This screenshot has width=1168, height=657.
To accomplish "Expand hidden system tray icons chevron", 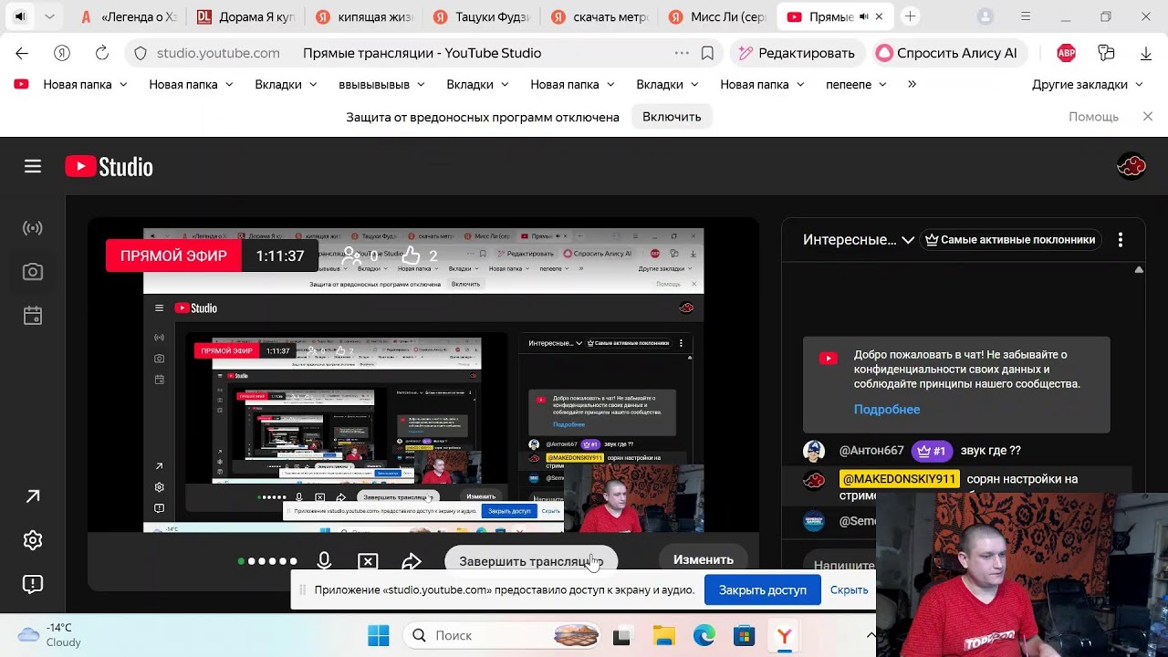I will (871, 635).
